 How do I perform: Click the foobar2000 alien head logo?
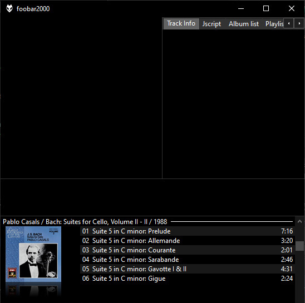(9, 8)
